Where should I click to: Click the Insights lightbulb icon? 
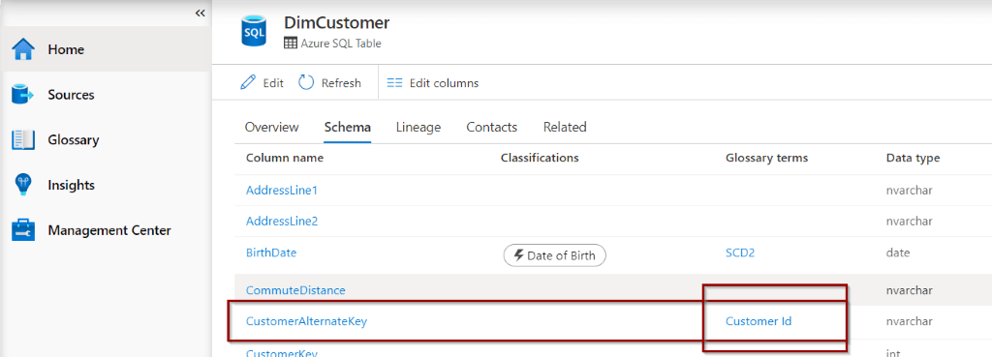[23, 185]
